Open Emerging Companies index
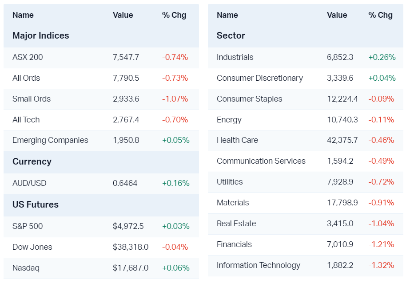This screenshot has height=283, width=406. (50, 140)
